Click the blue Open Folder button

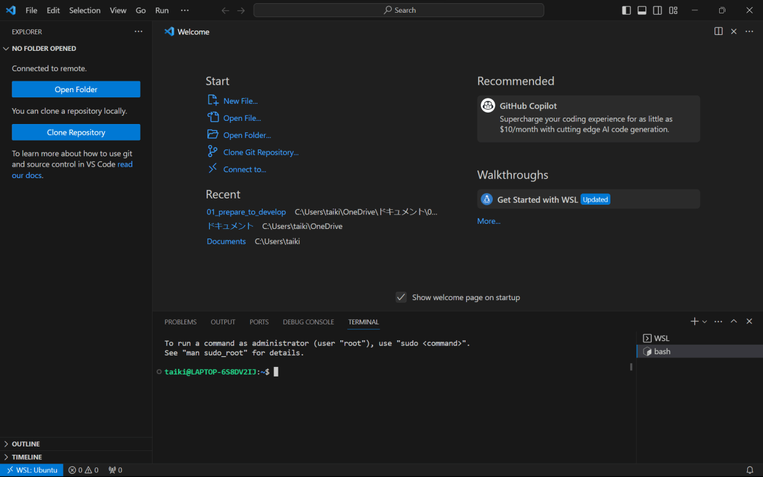coord(76,90)
